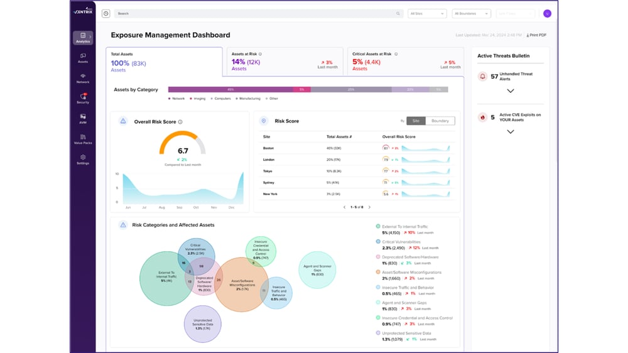The height and width of the screenshot is (353, 628).
Task: Switch Risk Score view to Site
Action: tap(415, 121)
